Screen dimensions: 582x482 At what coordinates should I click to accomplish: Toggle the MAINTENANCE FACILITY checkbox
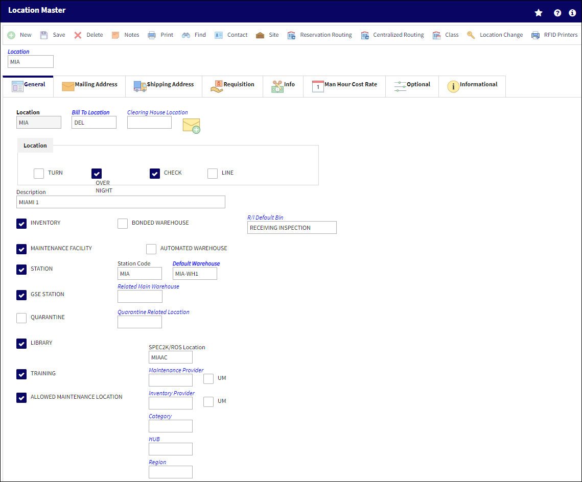(x=21, y=249)
